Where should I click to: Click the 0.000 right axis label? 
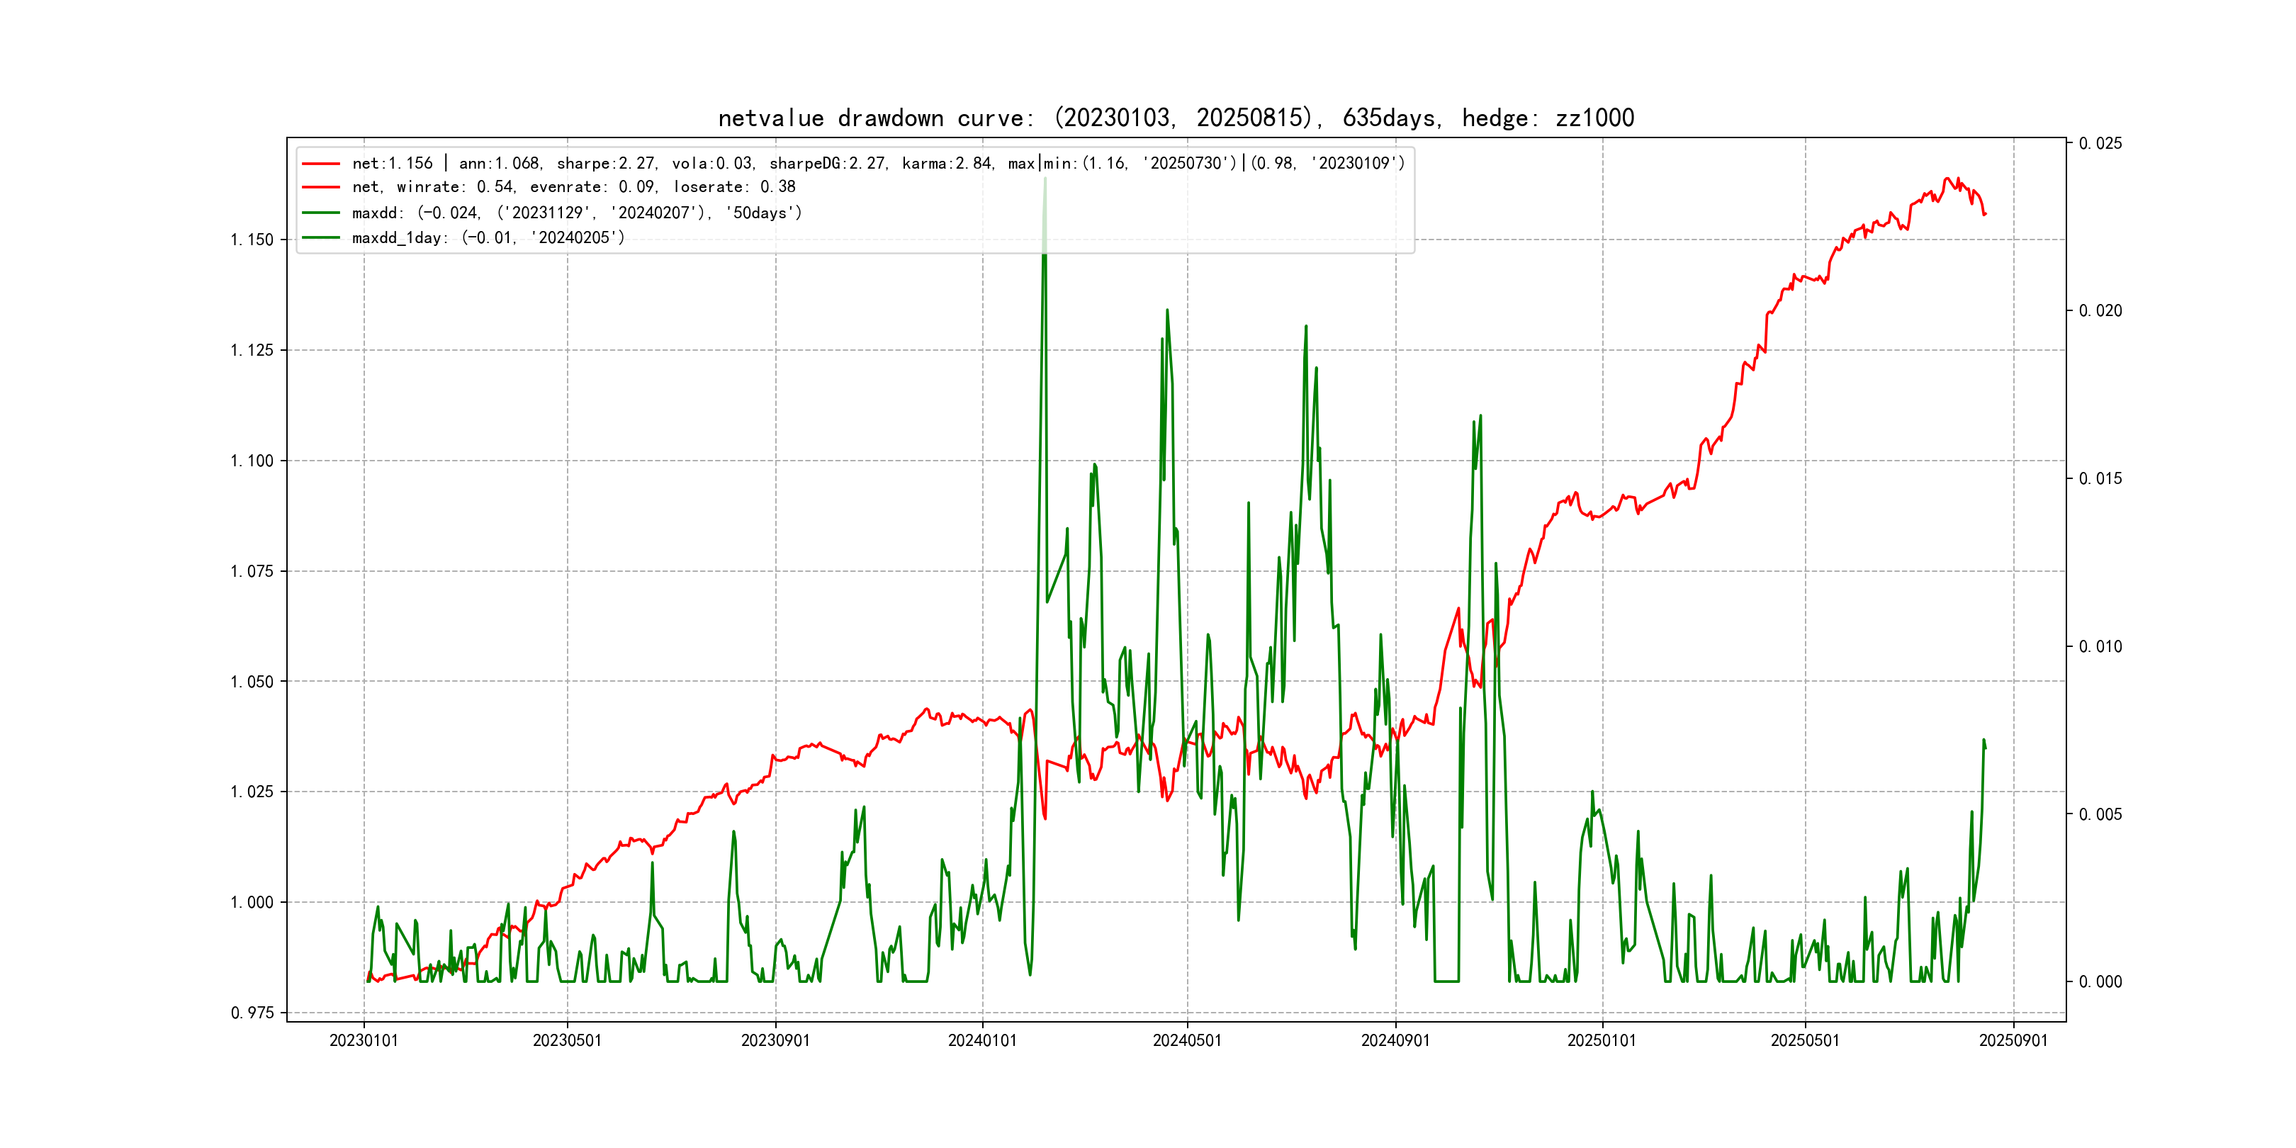(2100, 982)
